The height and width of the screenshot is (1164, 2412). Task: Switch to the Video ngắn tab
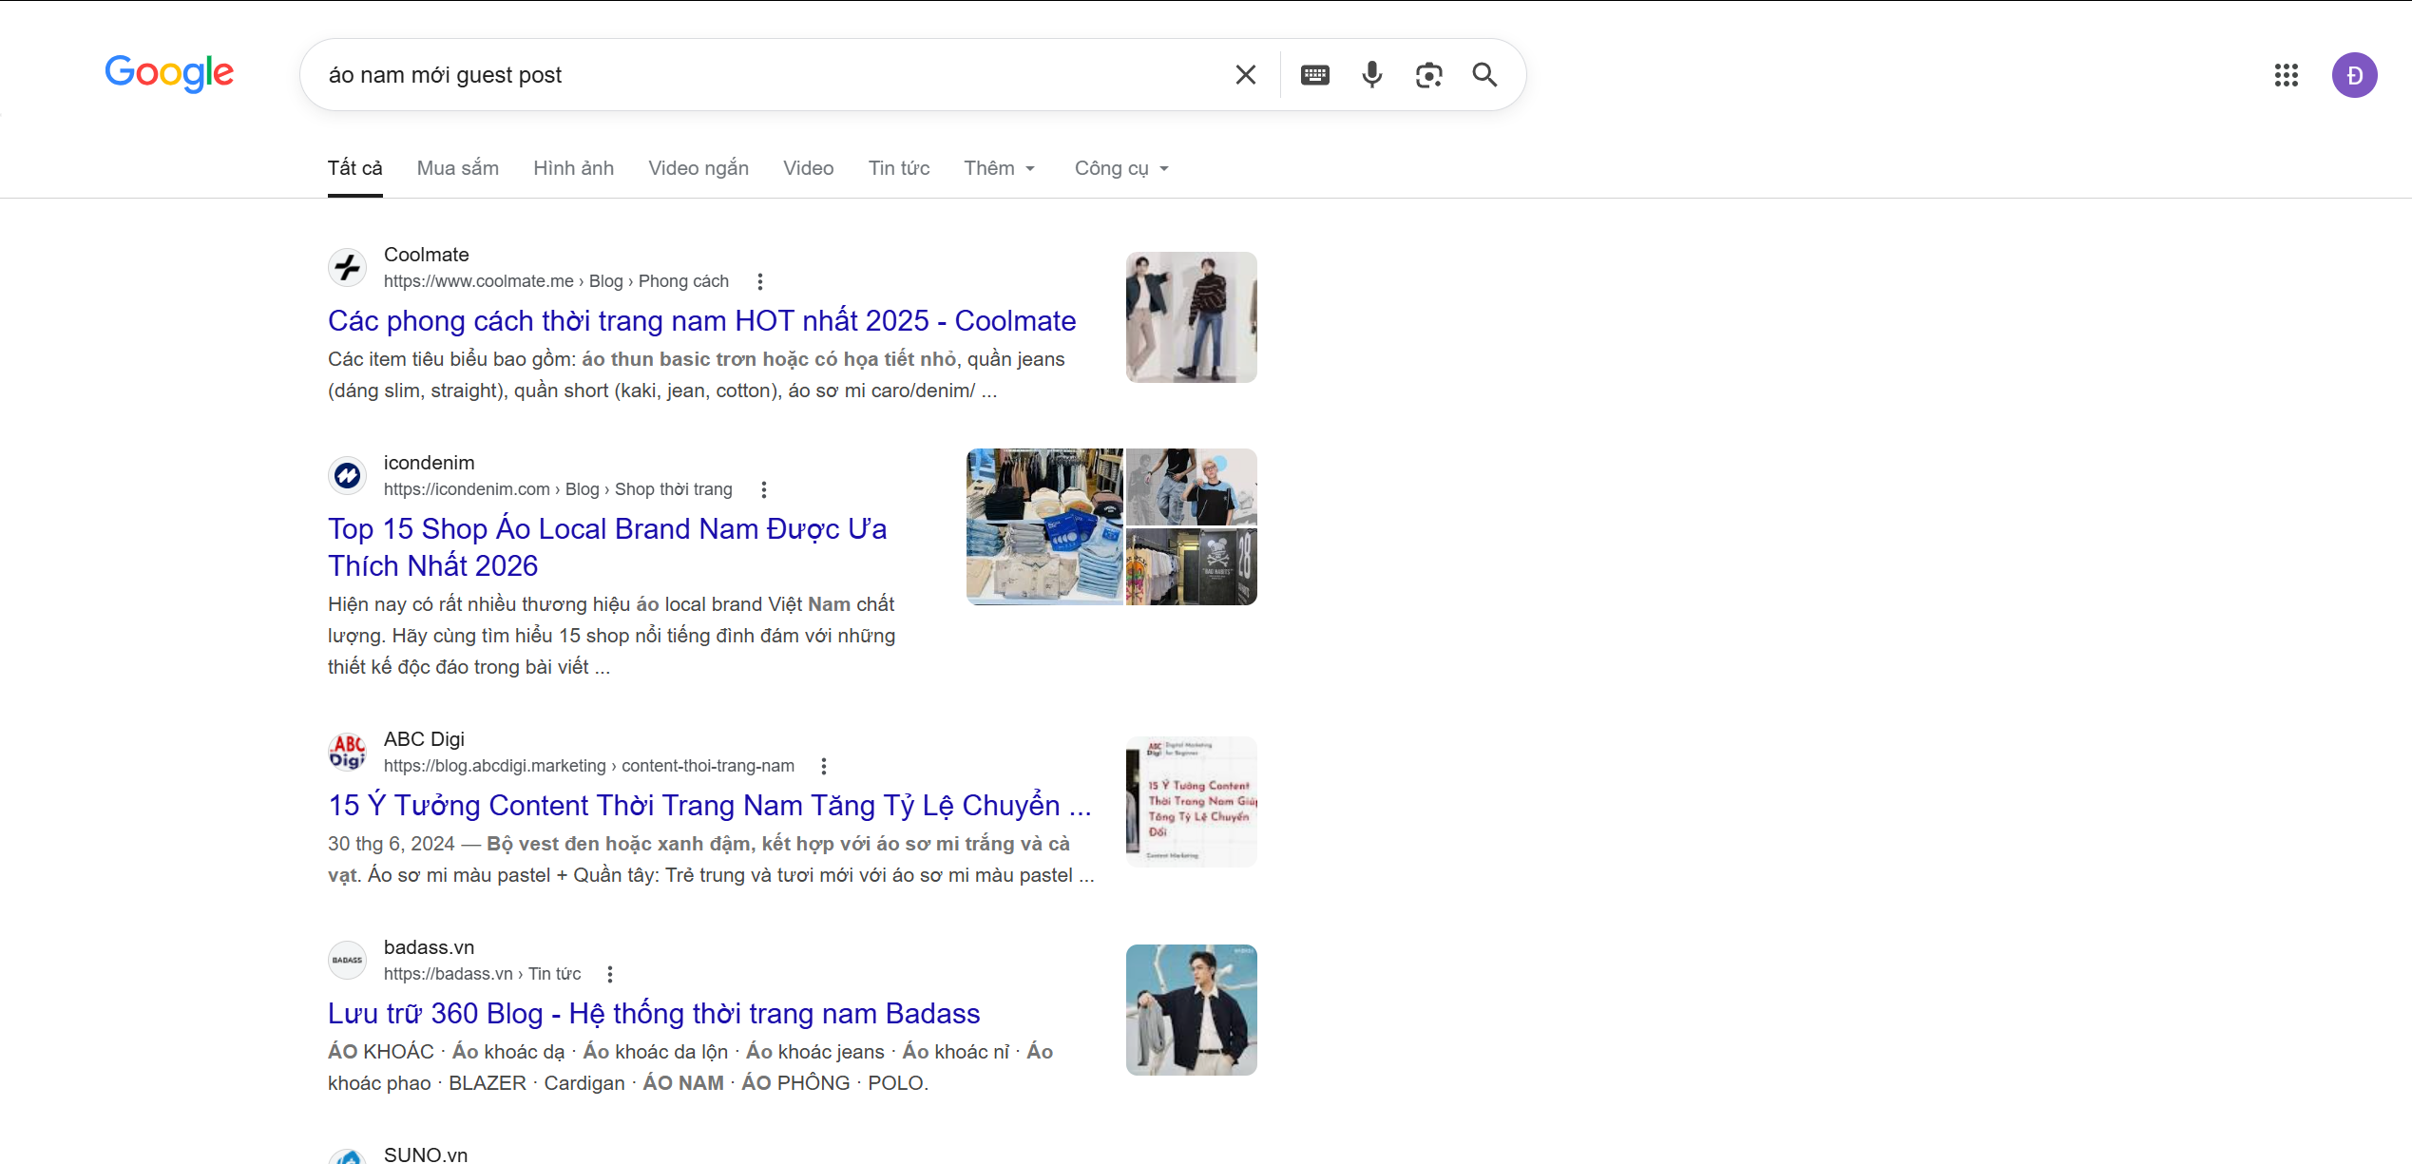(699, 168)
